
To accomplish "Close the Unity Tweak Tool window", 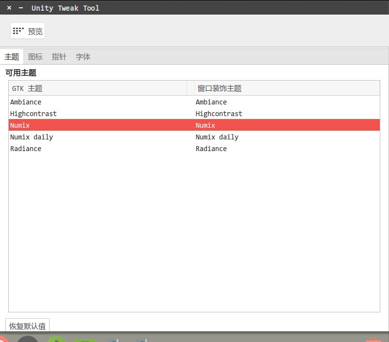I will [x=9, y=8].
